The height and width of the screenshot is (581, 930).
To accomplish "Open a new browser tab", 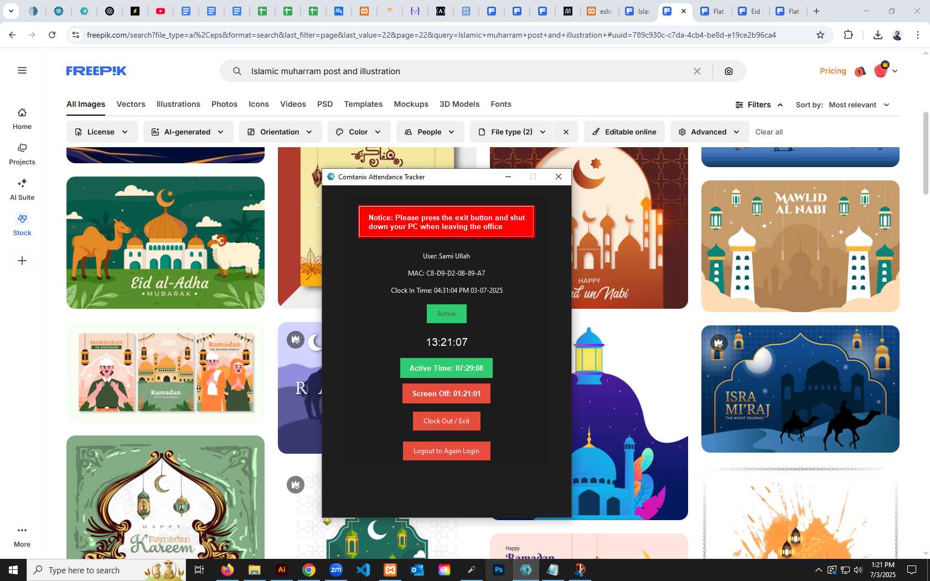I will pos(816,11).
